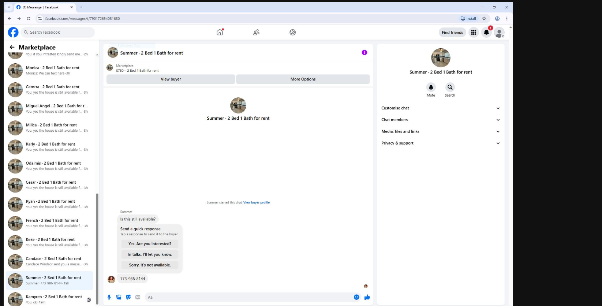The width and height of the screenshot is (602, 306).
Task: Go back from Marketplace chats using arrow
Action: (12, 47)
